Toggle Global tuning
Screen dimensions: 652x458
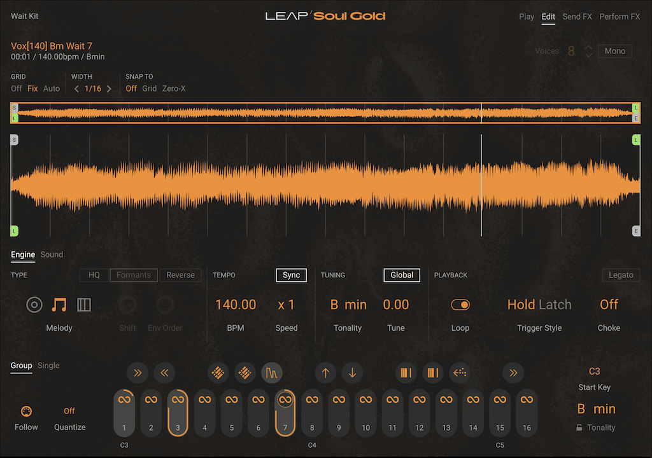[402, 275]
